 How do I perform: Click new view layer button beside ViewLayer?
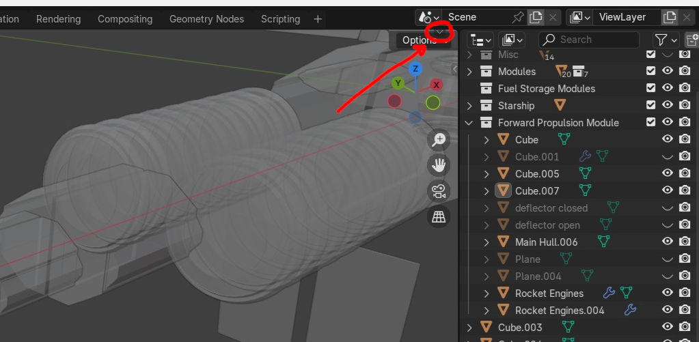(669, 17)
